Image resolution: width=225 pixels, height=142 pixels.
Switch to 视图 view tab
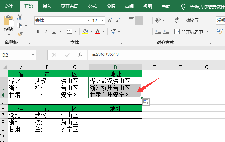[x=147, y=7]
